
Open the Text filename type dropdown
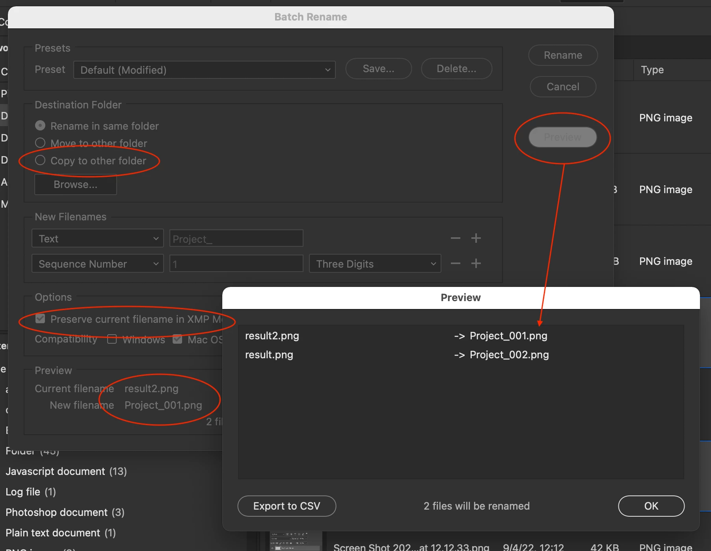click(97, 238)
